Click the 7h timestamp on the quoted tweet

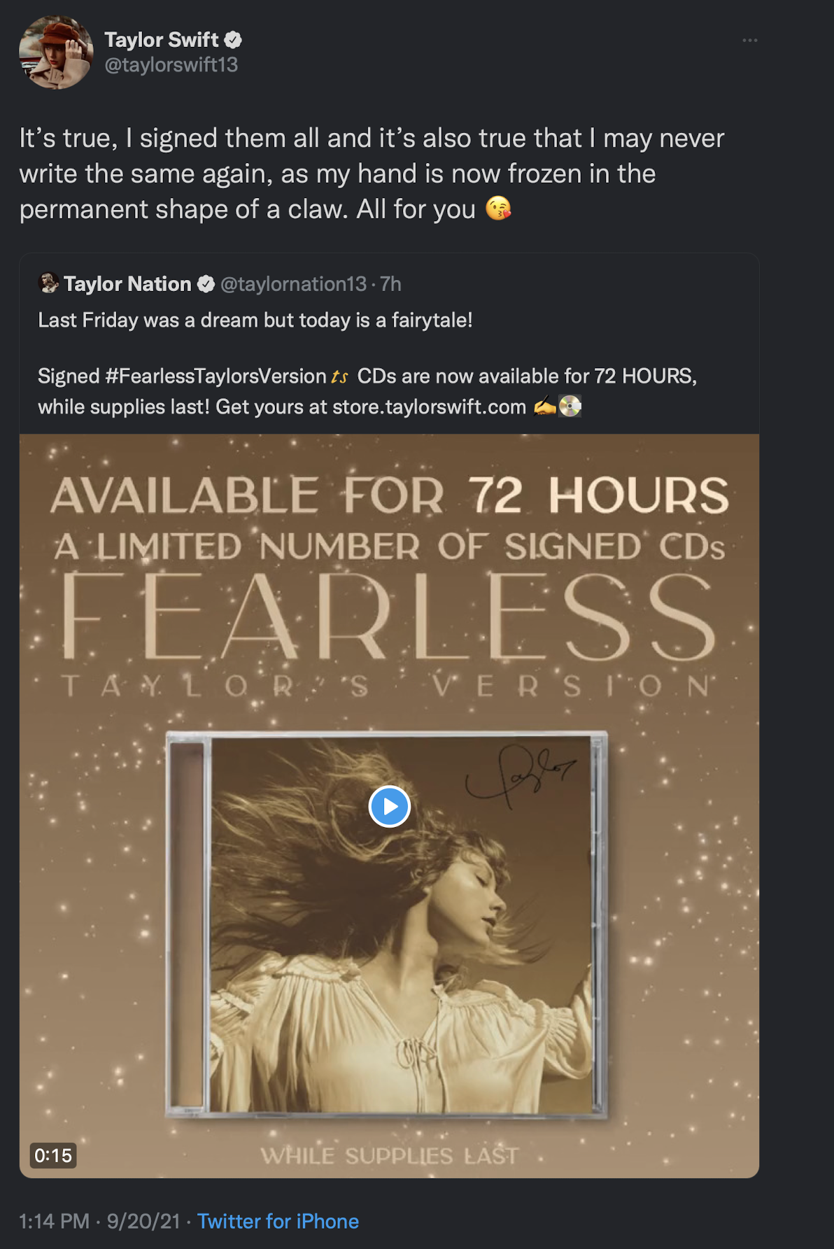(x=391, y=284)
